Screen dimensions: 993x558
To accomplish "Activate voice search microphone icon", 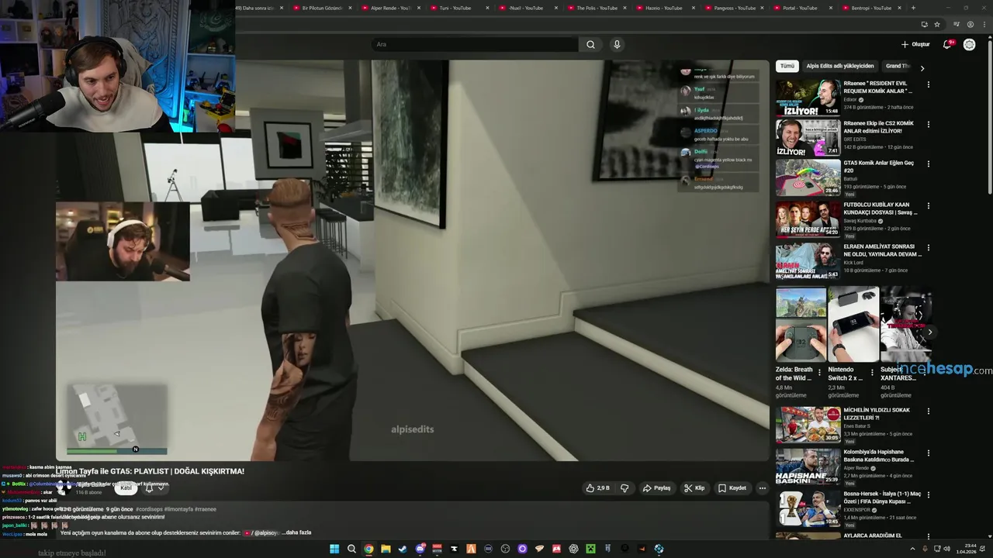I will pyautogui.click(x=617, y=44).
